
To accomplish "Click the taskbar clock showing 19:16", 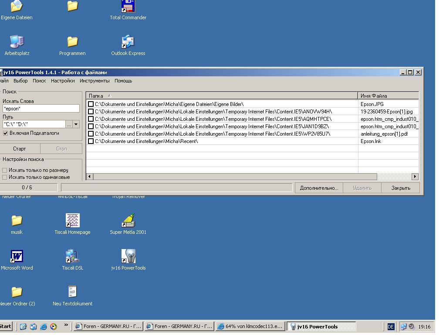I will point(424,327).
